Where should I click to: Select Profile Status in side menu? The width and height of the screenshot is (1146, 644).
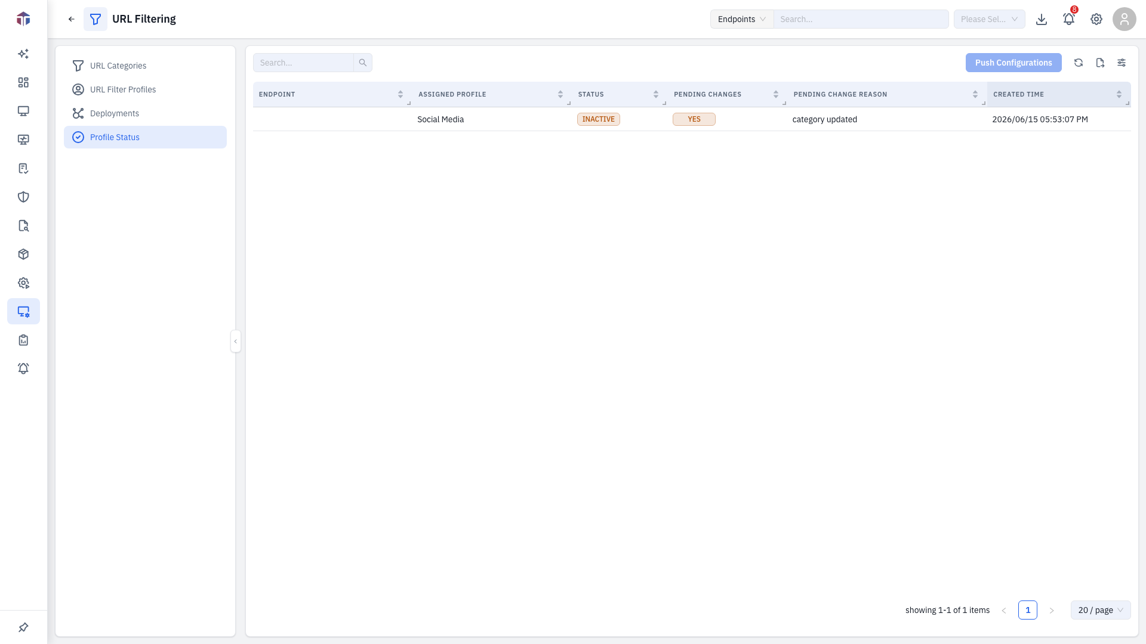pyautogui.click(x=145, y=137)
